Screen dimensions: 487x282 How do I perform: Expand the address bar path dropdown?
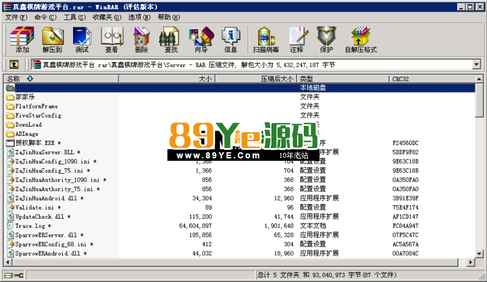click(x=477, y=65)
